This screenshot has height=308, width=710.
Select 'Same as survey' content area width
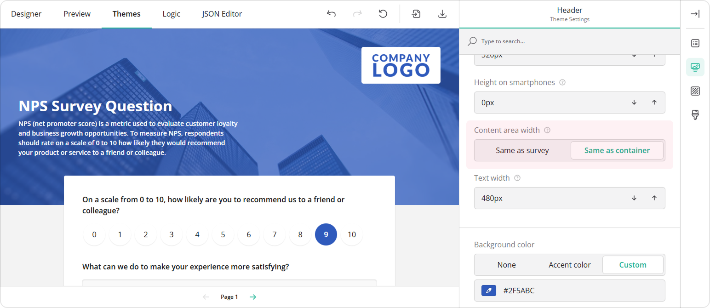(x=522, y=150)
